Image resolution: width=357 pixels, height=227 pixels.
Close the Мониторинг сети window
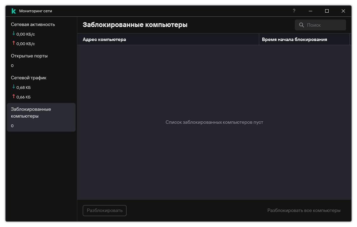[x=343, y=11]
